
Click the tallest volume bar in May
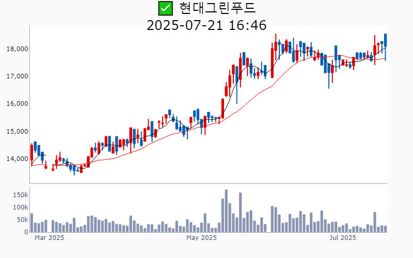click(226, 211)
